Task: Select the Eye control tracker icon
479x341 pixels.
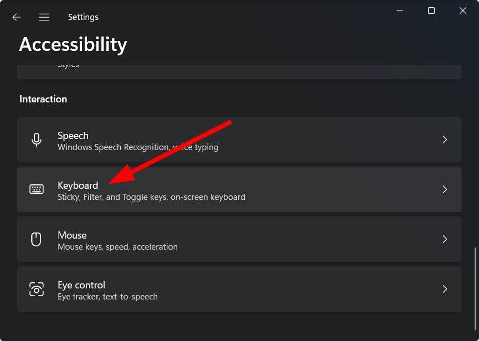Action: point(37,289)
